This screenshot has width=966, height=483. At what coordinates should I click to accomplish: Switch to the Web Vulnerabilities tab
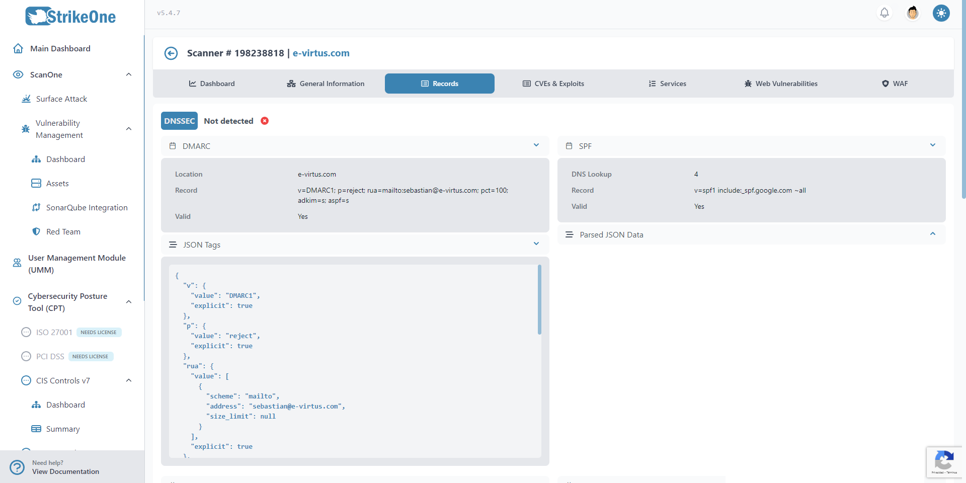coord(781,84)
